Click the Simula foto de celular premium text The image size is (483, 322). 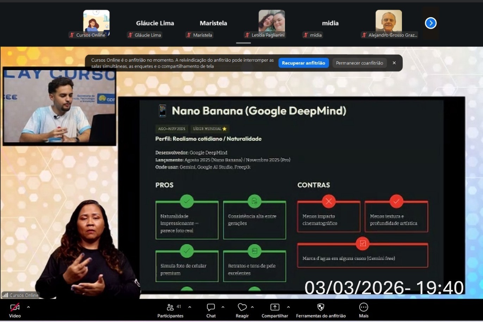(183, 270)
